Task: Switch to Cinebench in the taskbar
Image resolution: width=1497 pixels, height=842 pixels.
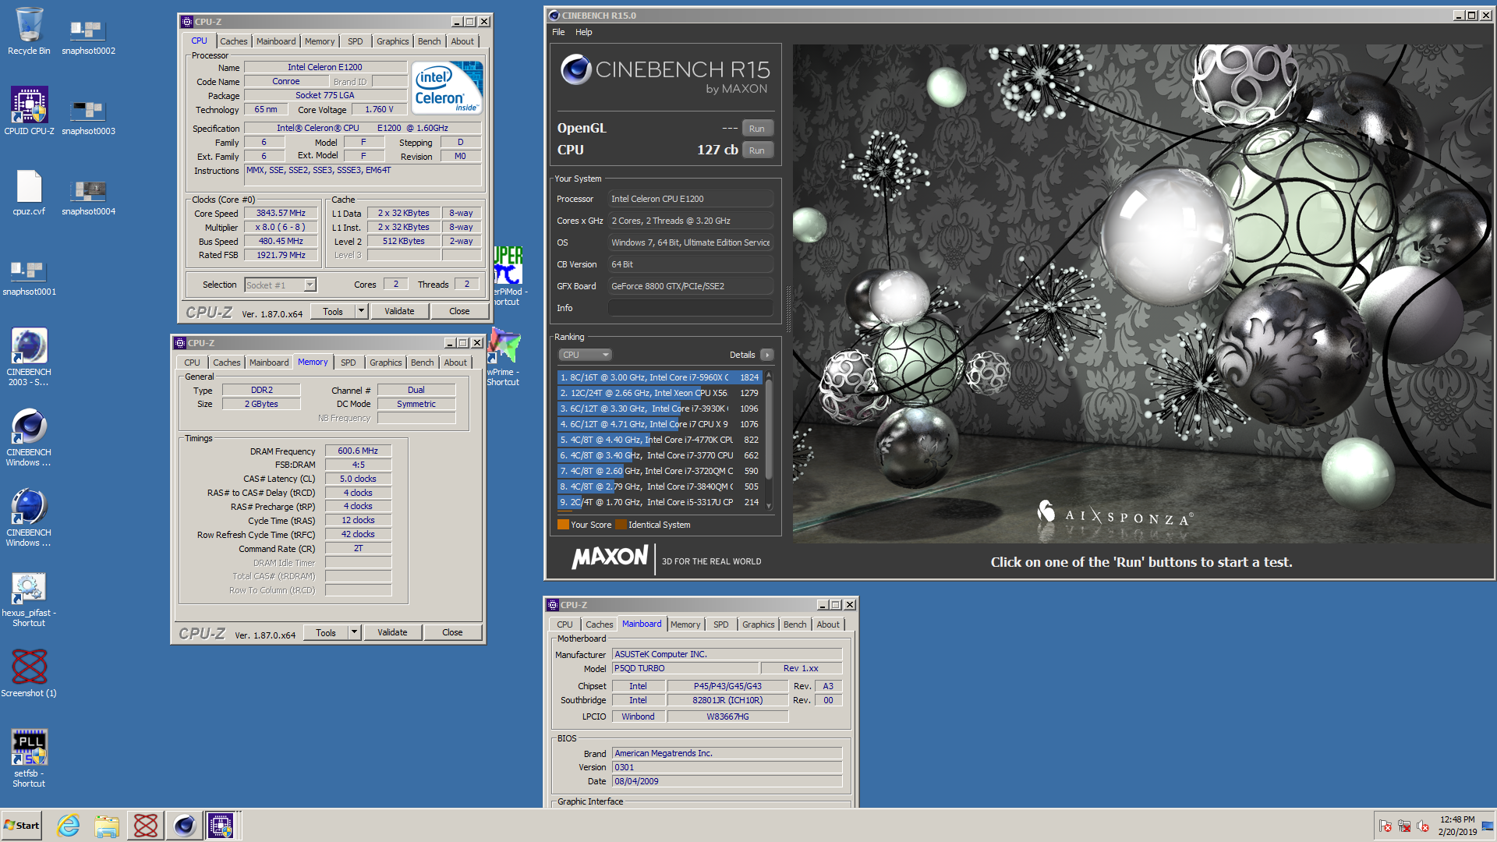Action: 185,826
